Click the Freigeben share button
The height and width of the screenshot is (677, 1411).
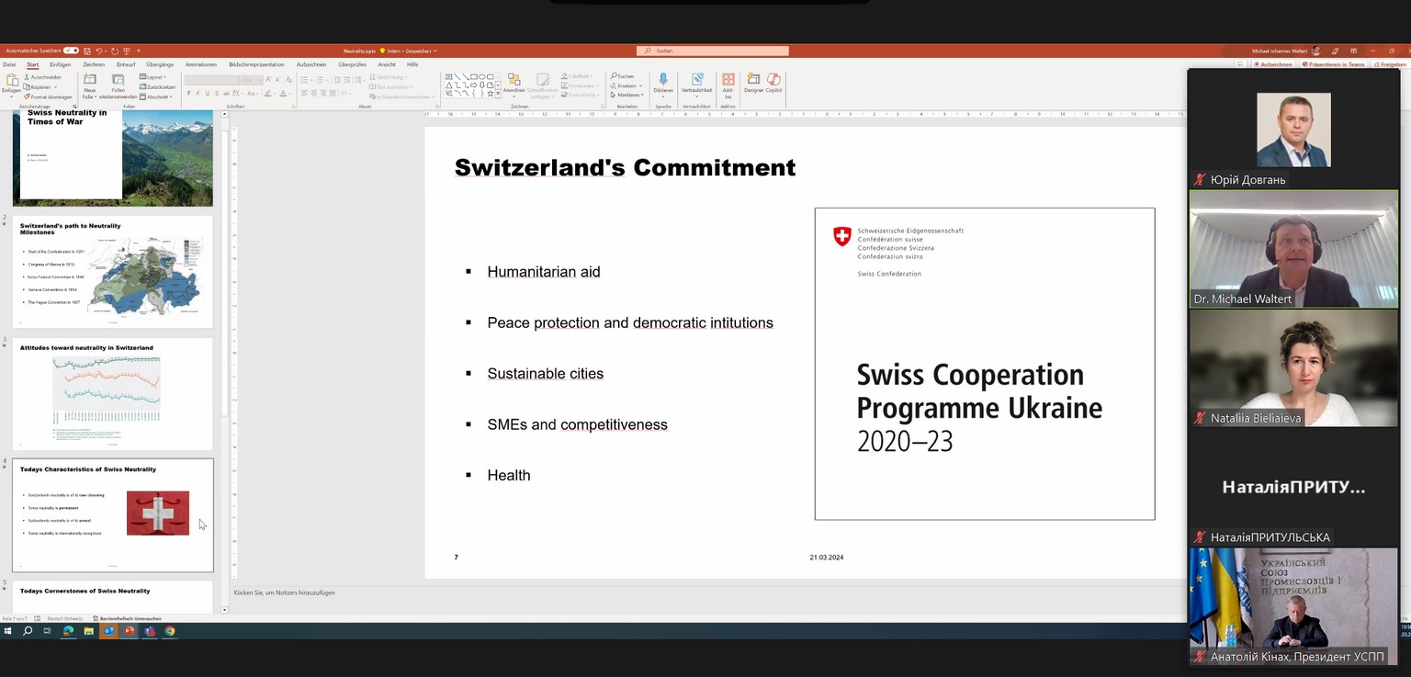coord(1392,64)
